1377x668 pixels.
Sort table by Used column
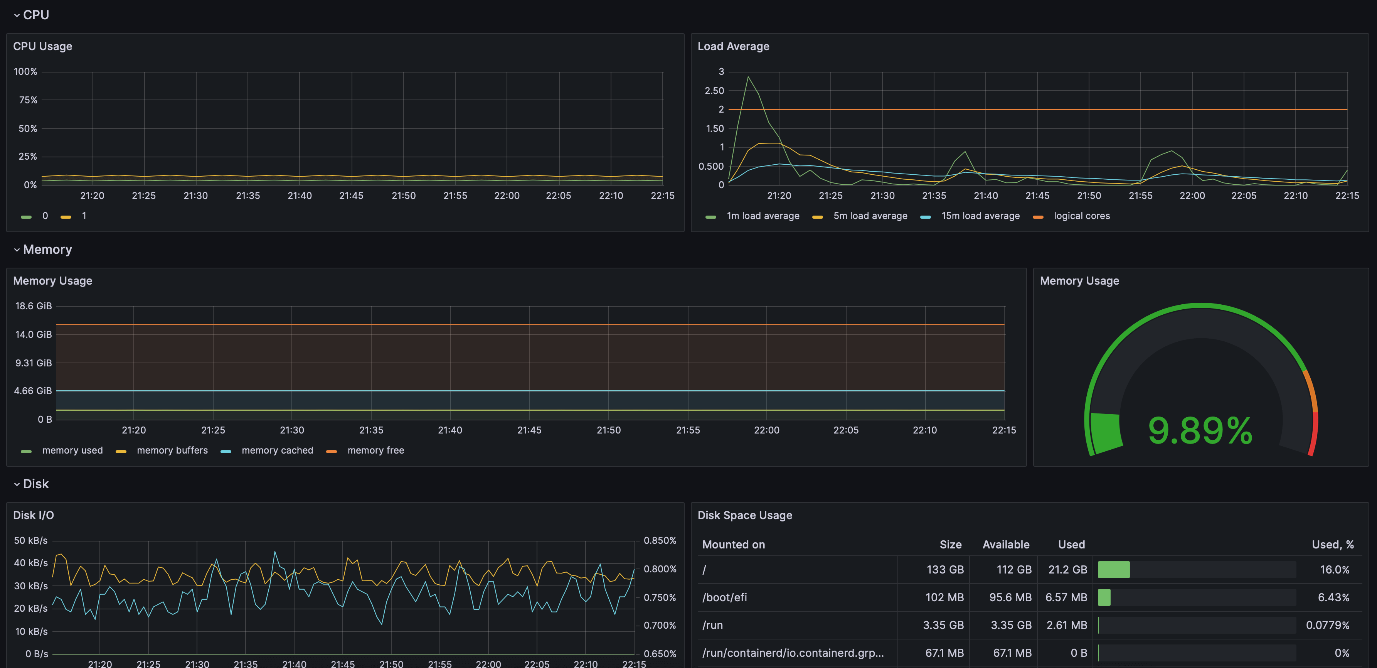1071,545
